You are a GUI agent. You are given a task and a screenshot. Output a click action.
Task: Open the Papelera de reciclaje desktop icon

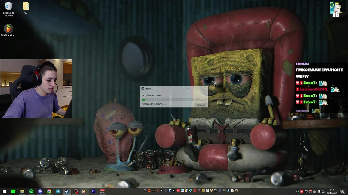pyautogui.click(x=9, y=9)
